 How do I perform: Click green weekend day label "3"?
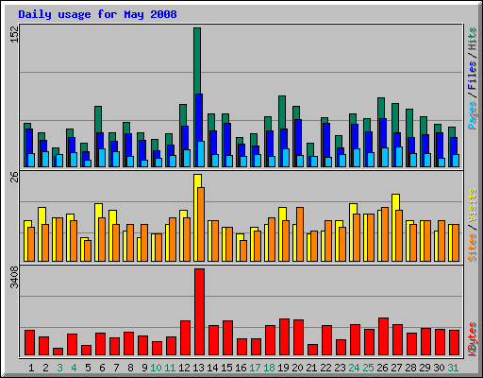click(x=59, y=368)
